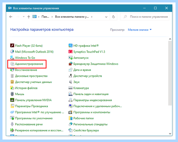Click the Клавиатура keyboard icon
The height and width of the screenshot is (142, 178).
(71, 88)
